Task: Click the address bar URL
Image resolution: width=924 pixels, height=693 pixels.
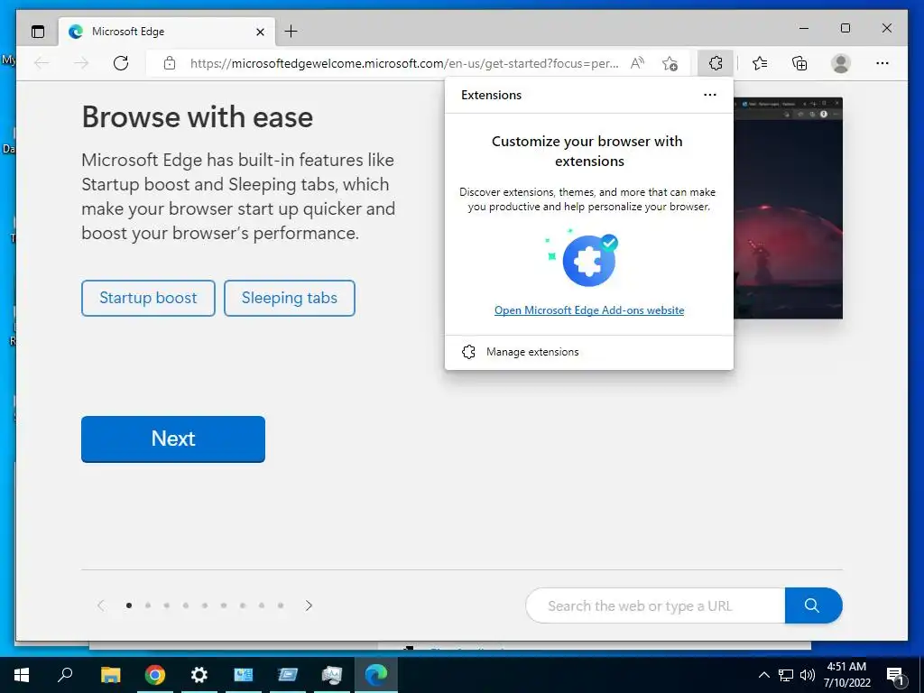Action: tap(404, 63)
